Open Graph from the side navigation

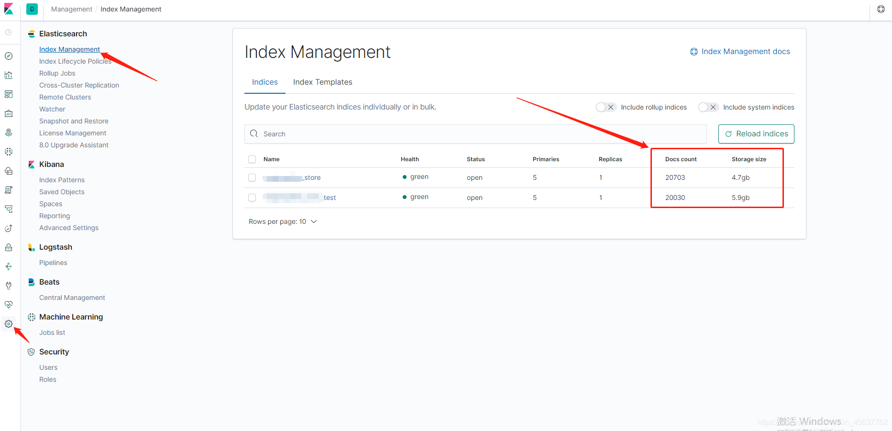(x=9, y=266)
